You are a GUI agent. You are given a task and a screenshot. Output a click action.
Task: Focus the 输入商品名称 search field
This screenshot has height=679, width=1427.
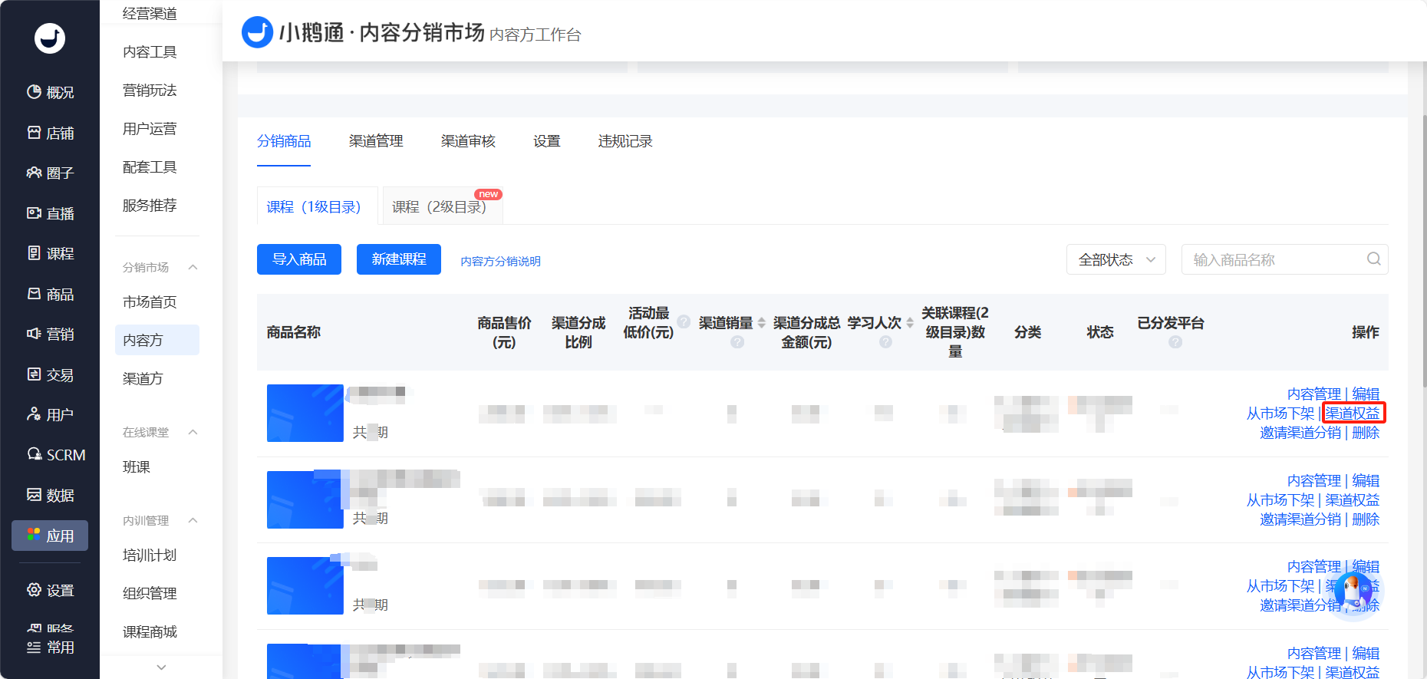click(1285, 259)
